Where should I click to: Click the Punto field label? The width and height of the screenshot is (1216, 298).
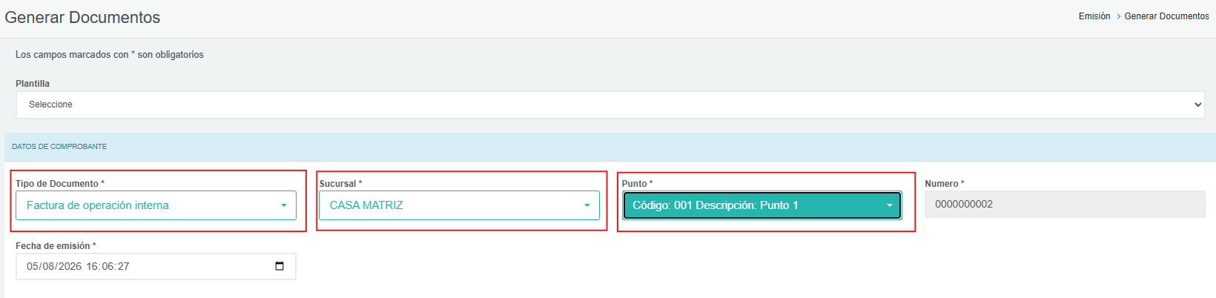click(637, 183)
